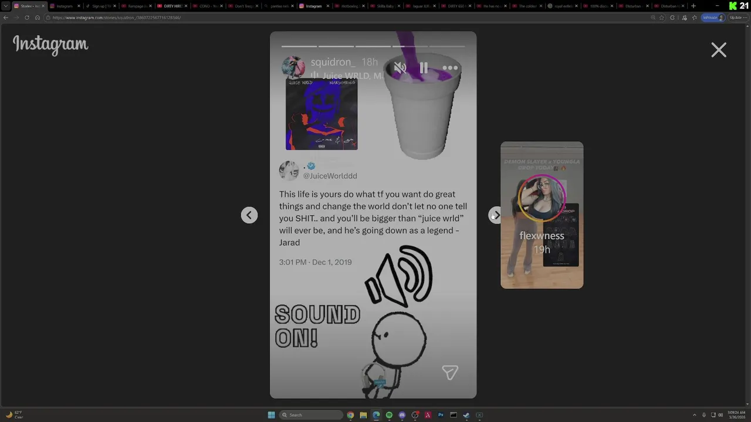Open Microsoft Edge from the taskbar
The height and width of the screenshot is (422, 751).
coord(376,415)
